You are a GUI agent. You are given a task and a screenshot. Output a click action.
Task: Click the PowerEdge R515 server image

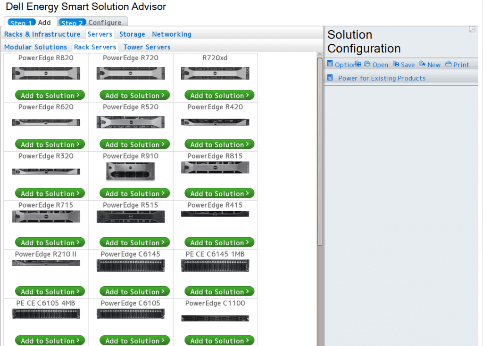tap(131, 217)
